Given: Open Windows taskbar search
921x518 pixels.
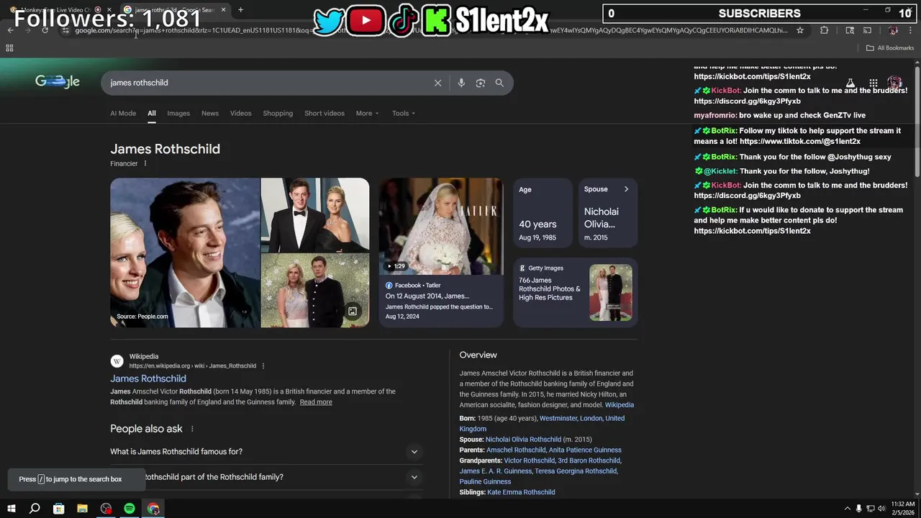Looking at the screenshot, I should coord(35,509).
